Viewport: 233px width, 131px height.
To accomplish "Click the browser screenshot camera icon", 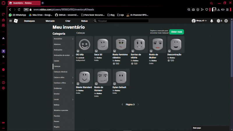I will click(193, 10).
